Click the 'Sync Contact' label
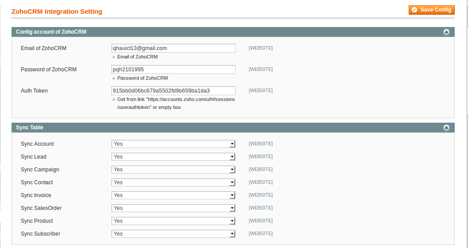468x248 pixels. (37, 182)
